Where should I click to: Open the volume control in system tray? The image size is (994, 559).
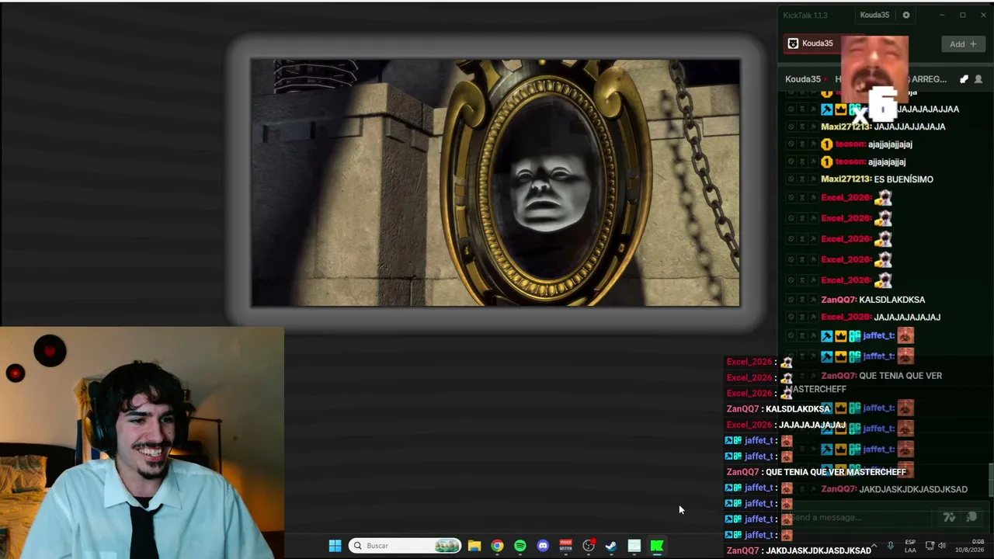[942, 545]
